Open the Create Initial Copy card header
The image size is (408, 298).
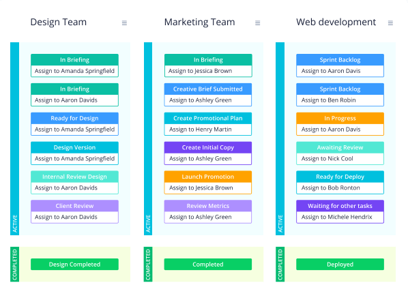pyautogui.click(x=208, y=147)
